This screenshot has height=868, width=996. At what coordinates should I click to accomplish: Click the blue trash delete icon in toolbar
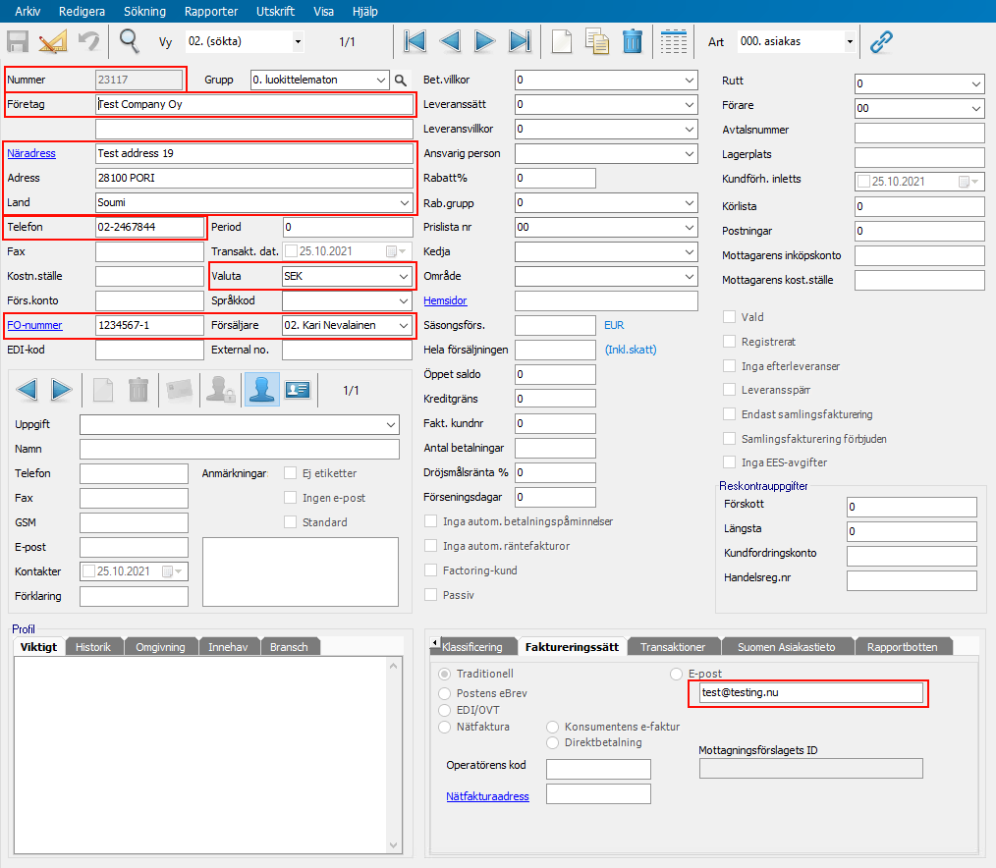tap(633, 41)
